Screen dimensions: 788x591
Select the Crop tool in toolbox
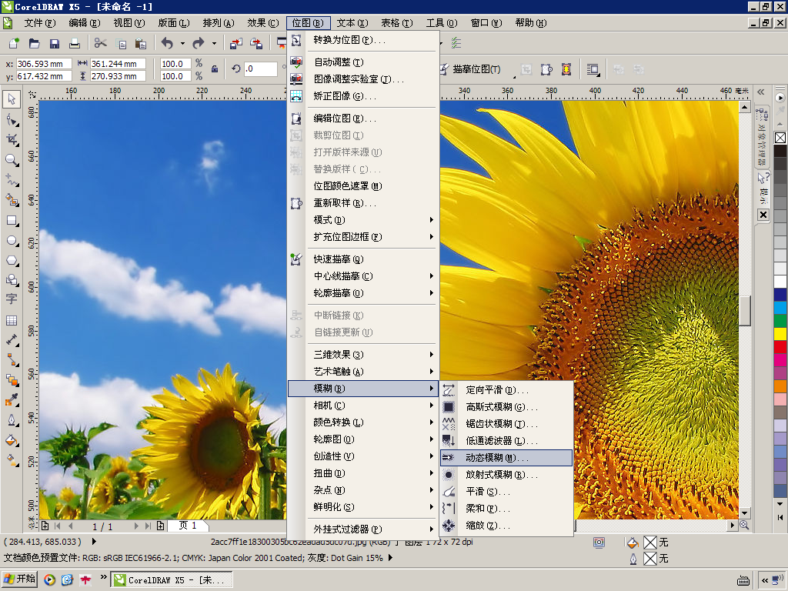point(12,139)
